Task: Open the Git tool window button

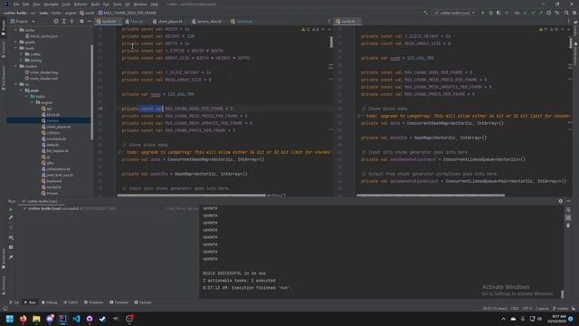Action: pyautogui.click(x=14, y=302)
